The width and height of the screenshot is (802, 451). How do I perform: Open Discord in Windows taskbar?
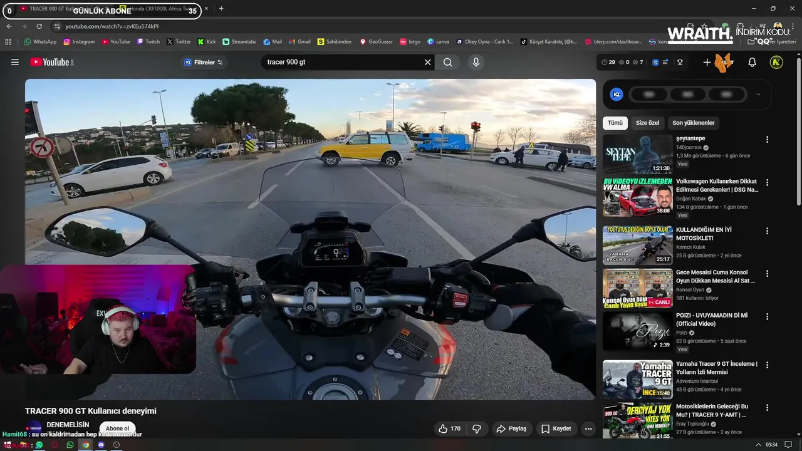click(101, 445)
